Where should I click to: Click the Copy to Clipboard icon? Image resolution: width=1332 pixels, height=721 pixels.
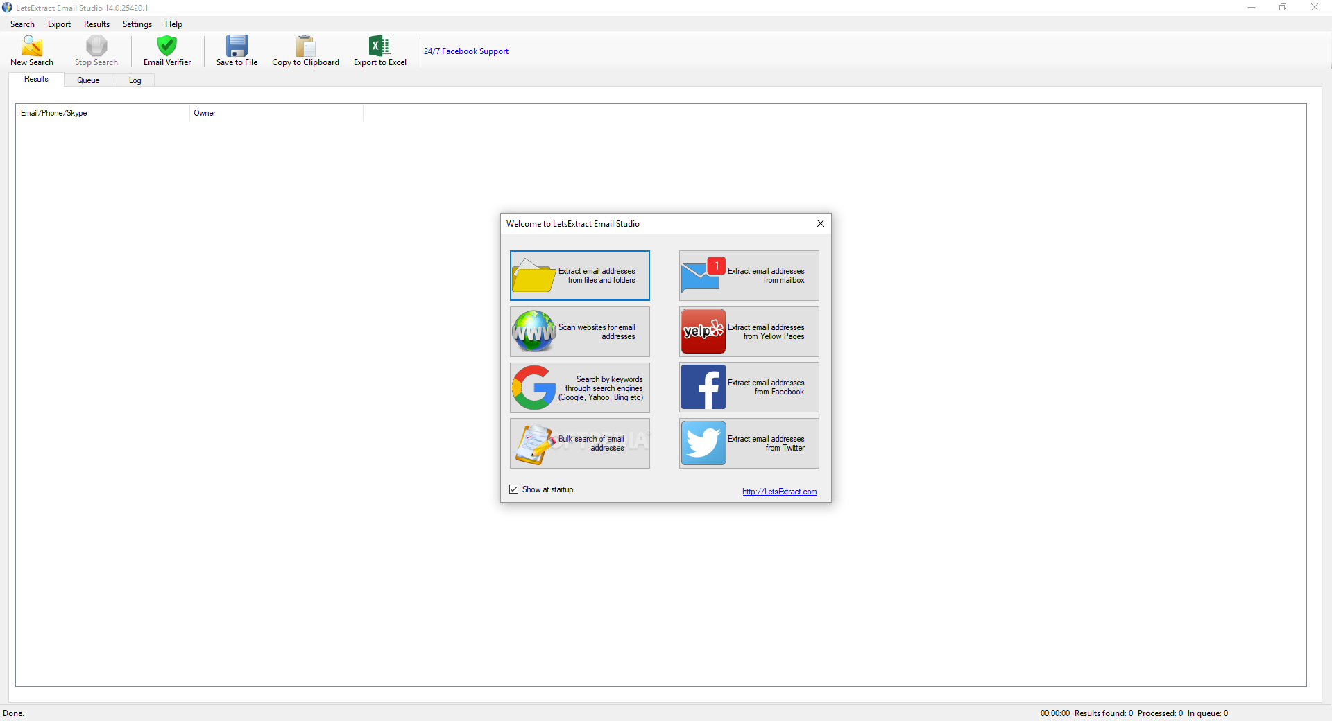click(x=305, y=46)
